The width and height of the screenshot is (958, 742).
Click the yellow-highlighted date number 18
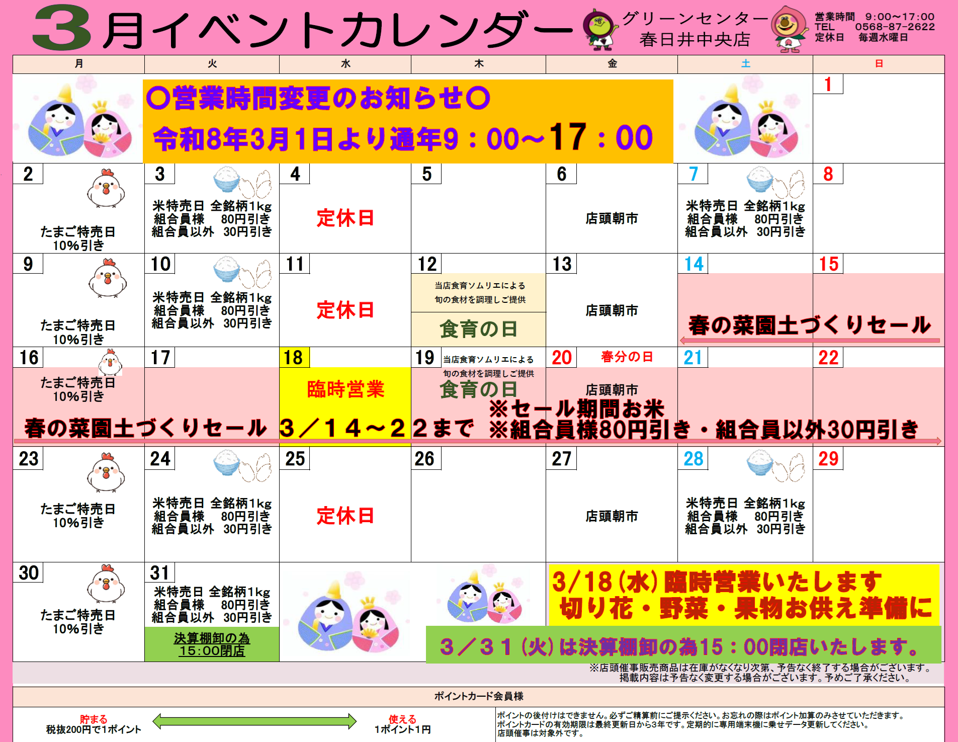tap(294, 358)
